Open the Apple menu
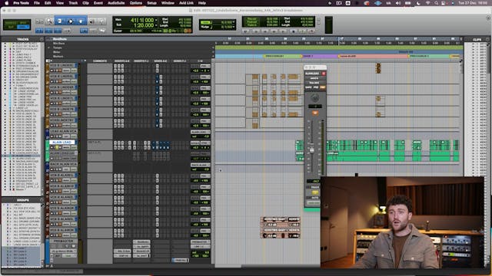Image resolution: width=492 pixels, height=276 pixels. pos(6,3)
